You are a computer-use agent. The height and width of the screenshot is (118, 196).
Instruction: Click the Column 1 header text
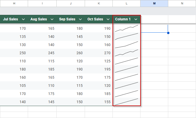tap(123, 19)
